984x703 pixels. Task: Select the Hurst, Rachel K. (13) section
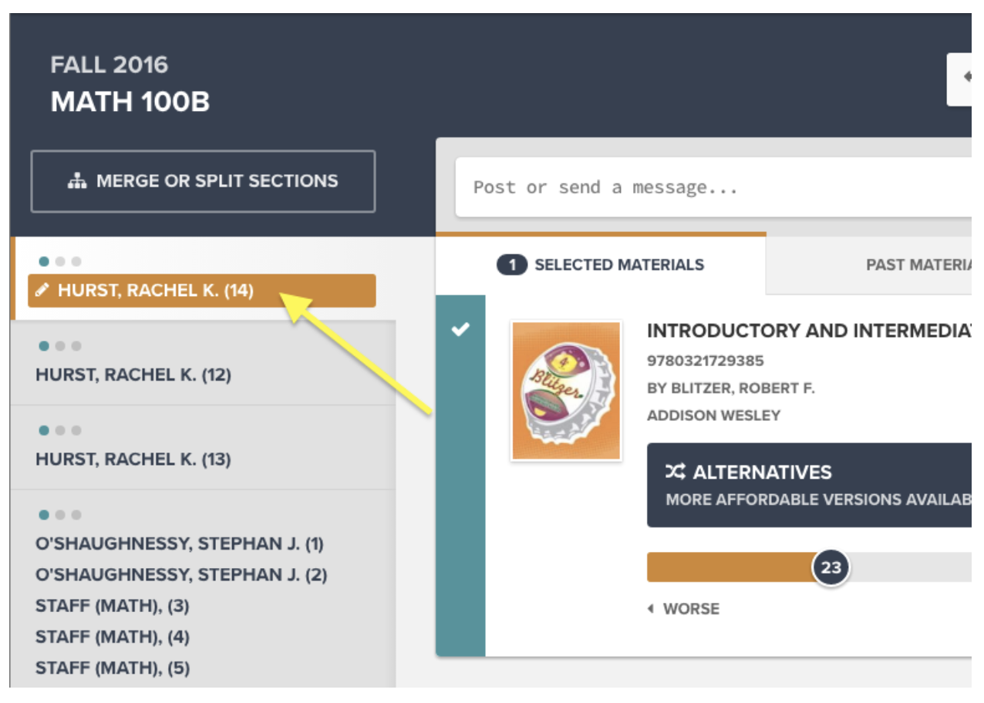click(133, 459)
